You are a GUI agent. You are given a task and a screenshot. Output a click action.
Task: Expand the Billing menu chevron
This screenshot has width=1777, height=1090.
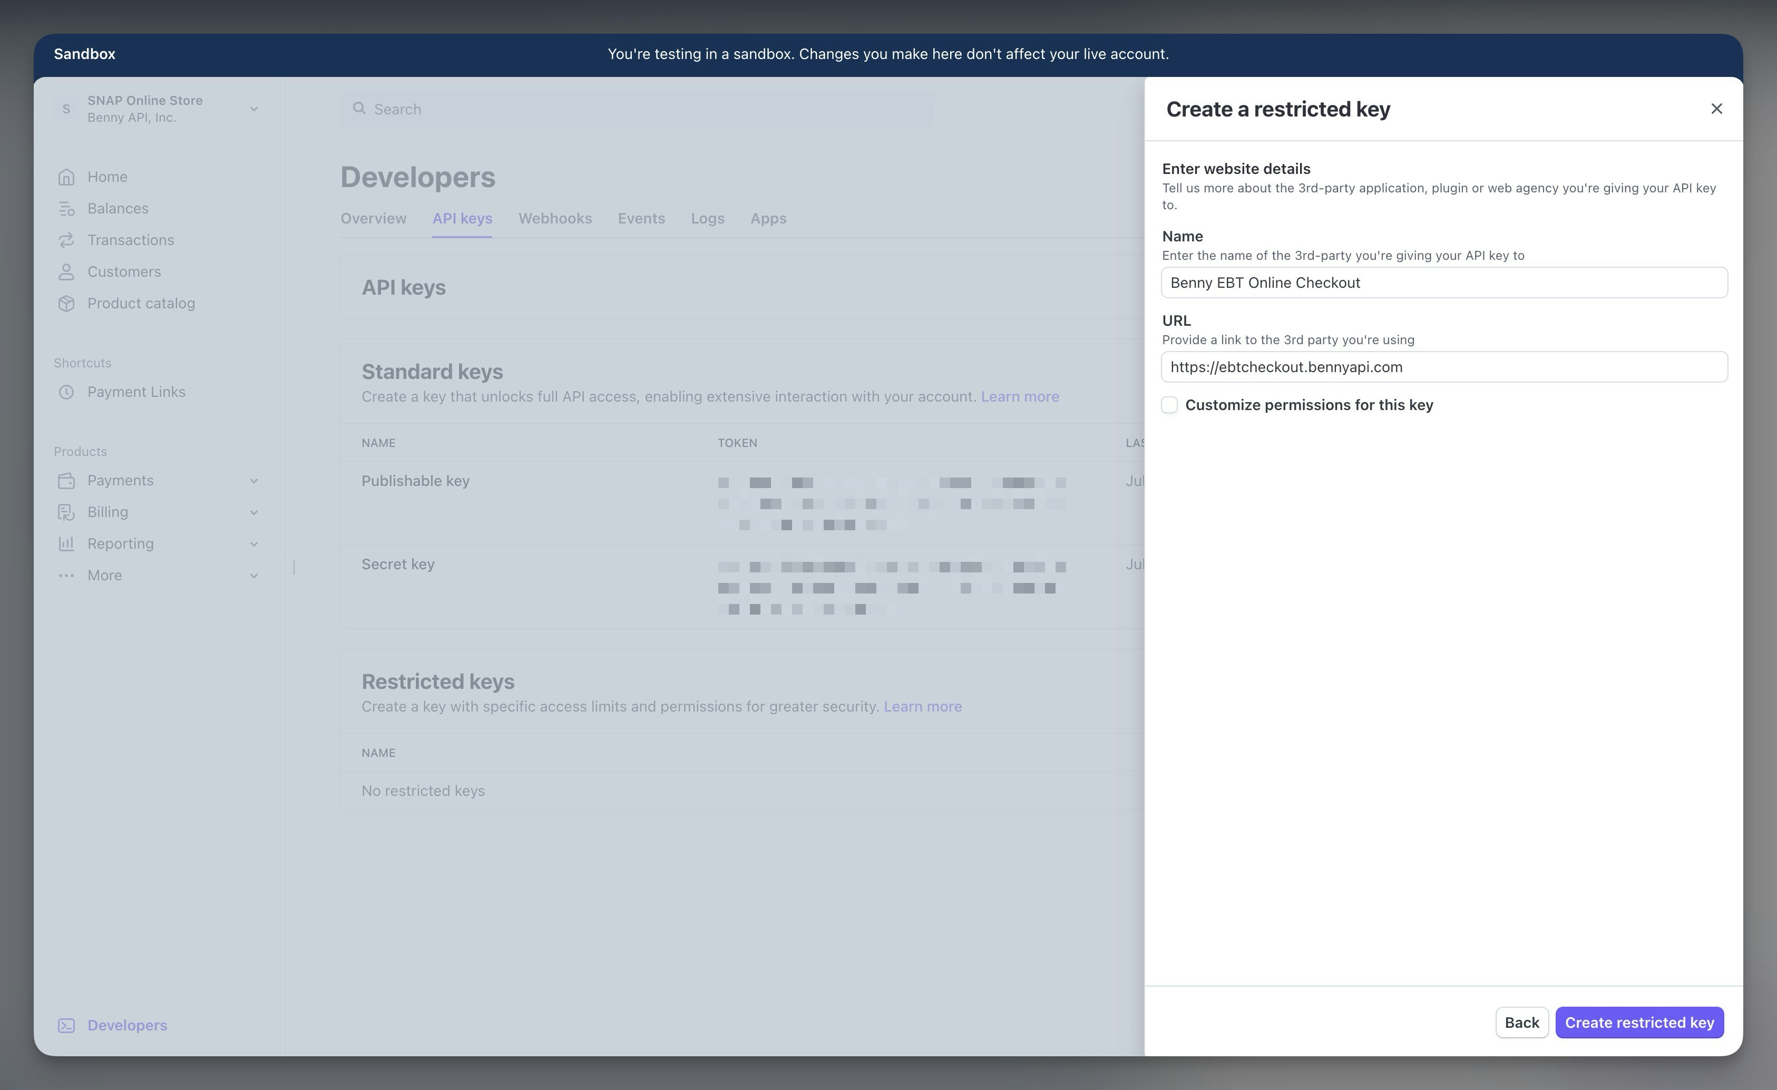[x=254, y=512]
